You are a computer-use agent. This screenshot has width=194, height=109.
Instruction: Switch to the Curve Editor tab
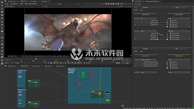36,66
